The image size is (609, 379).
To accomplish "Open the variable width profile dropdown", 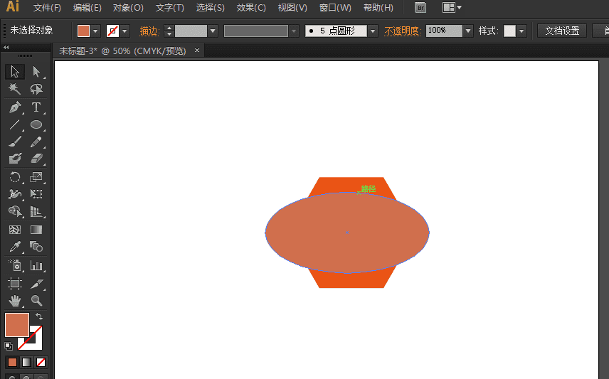I will (x=294, y=31).
